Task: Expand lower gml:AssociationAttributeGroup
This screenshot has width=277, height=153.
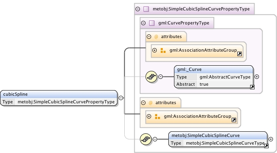Action: coord(149,116)
